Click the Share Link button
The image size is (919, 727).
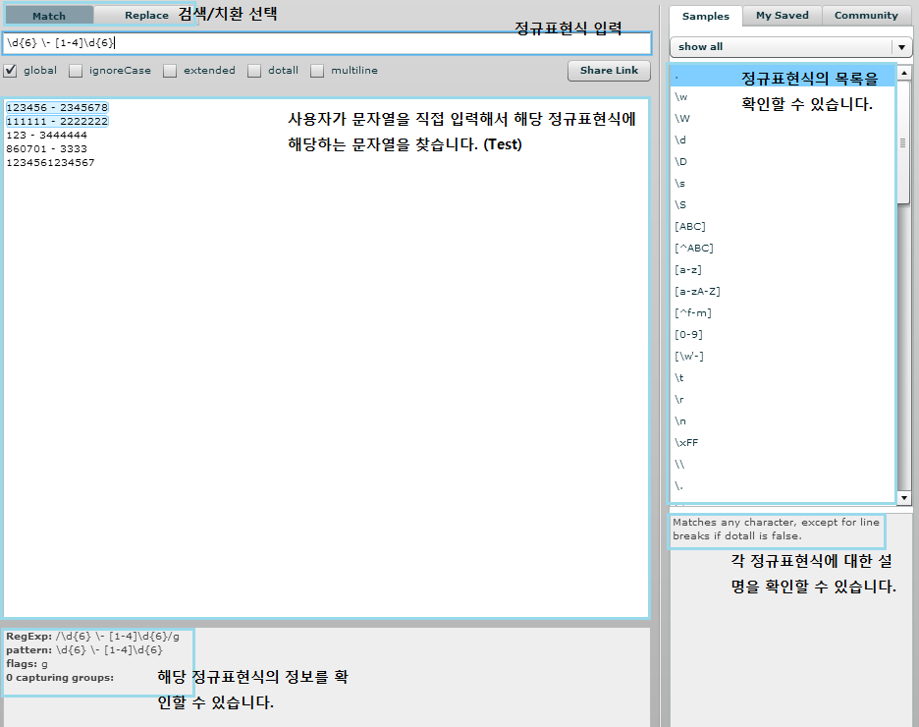(609, 71)
